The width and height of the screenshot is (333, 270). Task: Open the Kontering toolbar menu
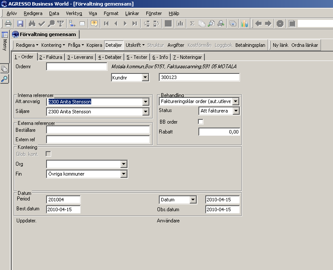pyautogui.click(x=53, y=45)
